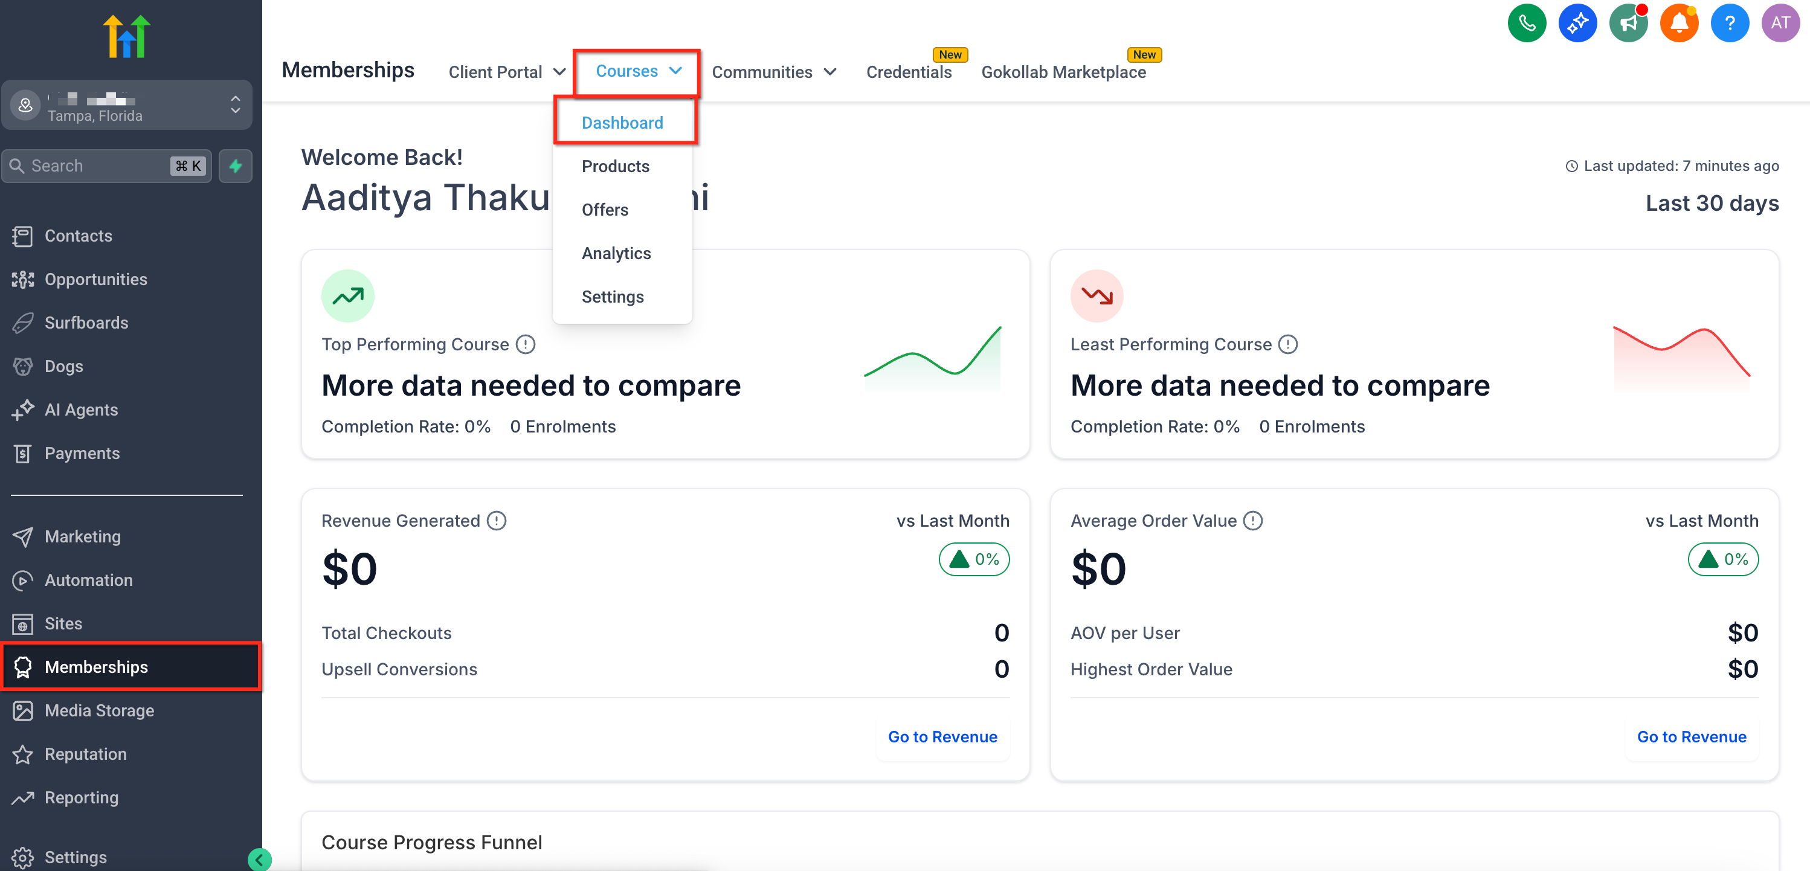Screen dimensions: 1810x871
Task: Click the green lightning quick actions button
Action: point(236,166)
